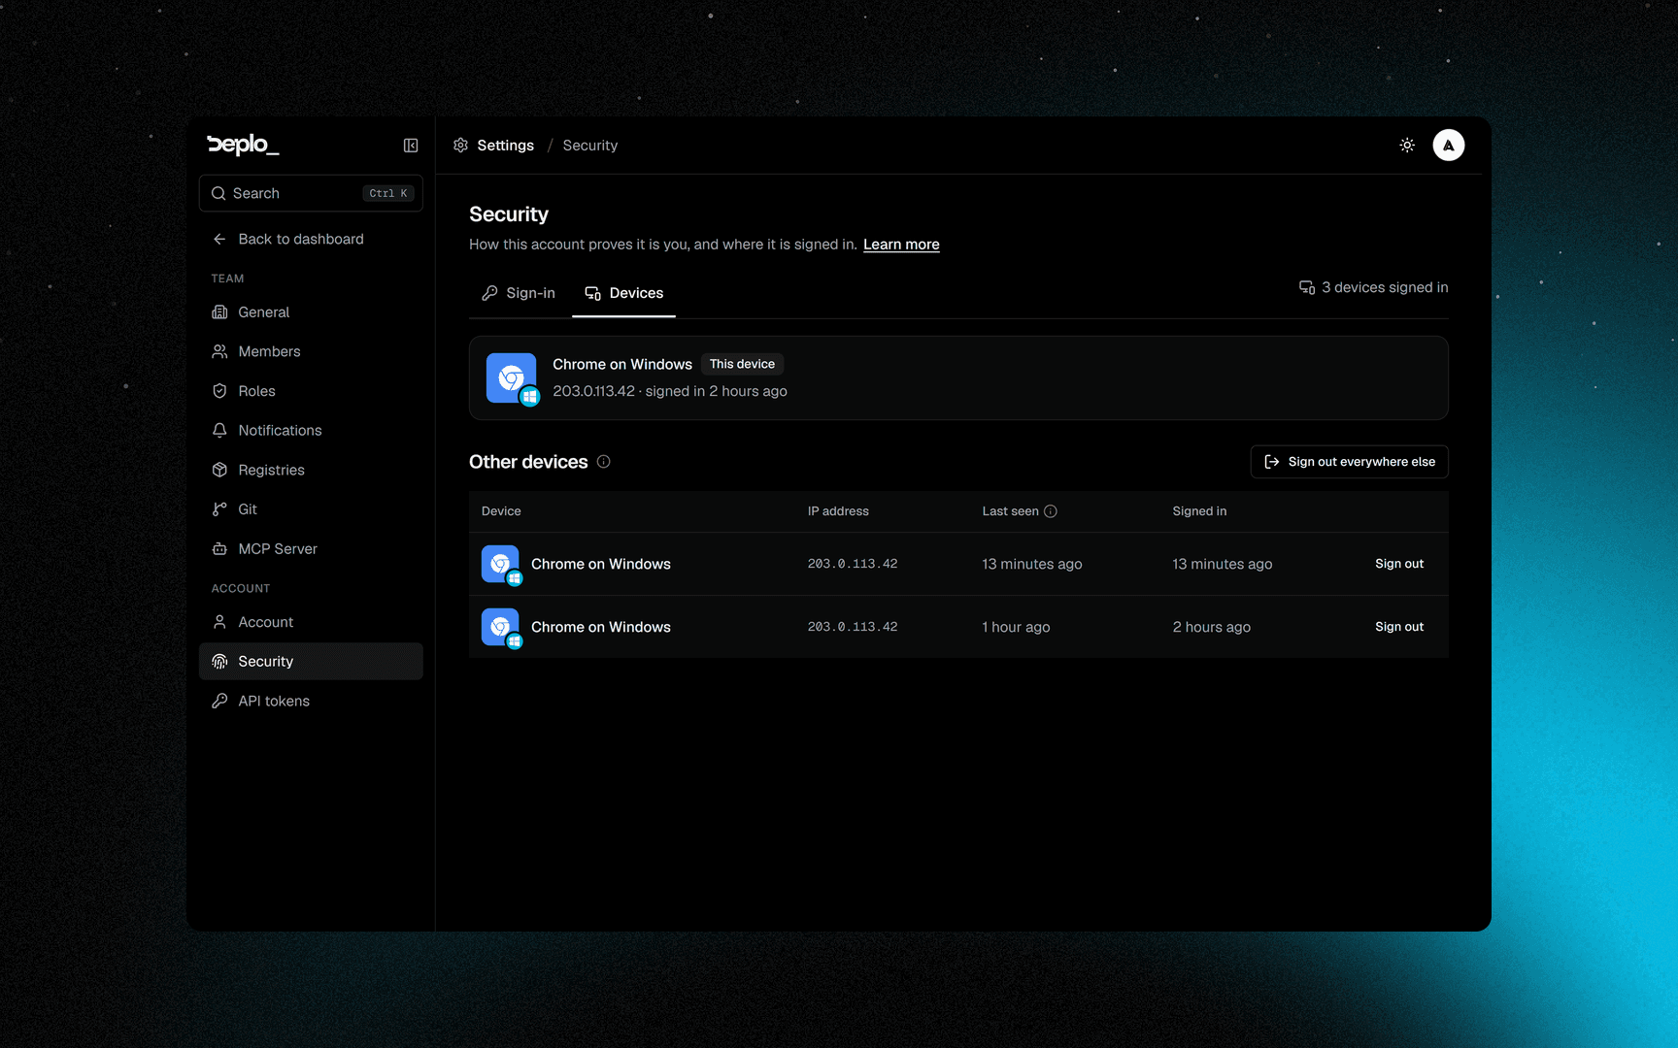Click the Settings gear icon in breadcrumb

(x=461, y=146)
